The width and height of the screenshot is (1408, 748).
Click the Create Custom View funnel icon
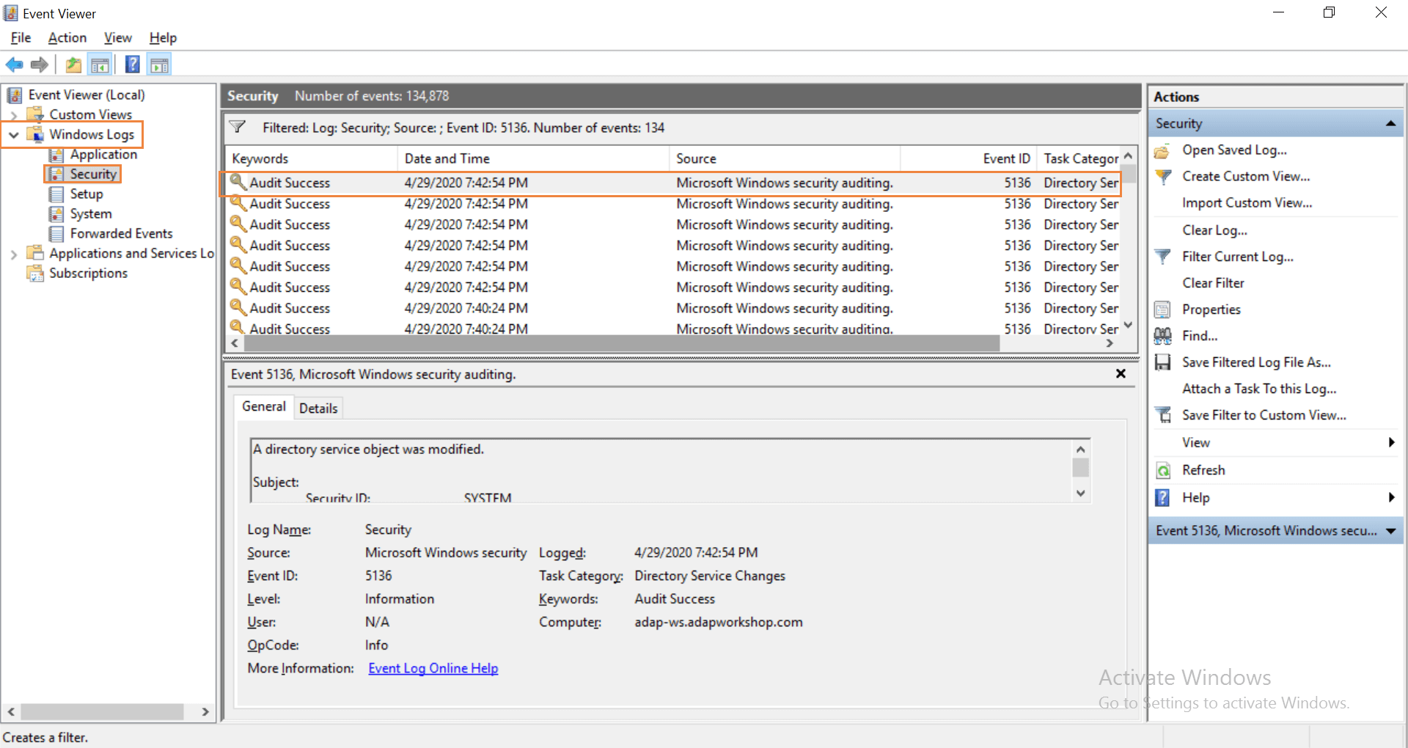click(1162, 177)
